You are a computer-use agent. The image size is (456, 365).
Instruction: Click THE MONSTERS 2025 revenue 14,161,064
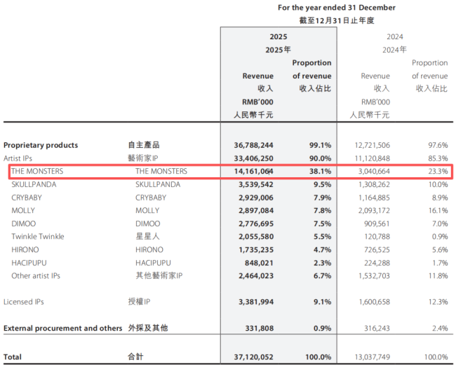(253, 172)
